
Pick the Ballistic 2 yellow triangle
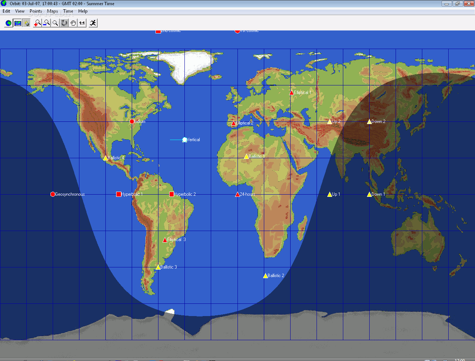pos(265,276)
